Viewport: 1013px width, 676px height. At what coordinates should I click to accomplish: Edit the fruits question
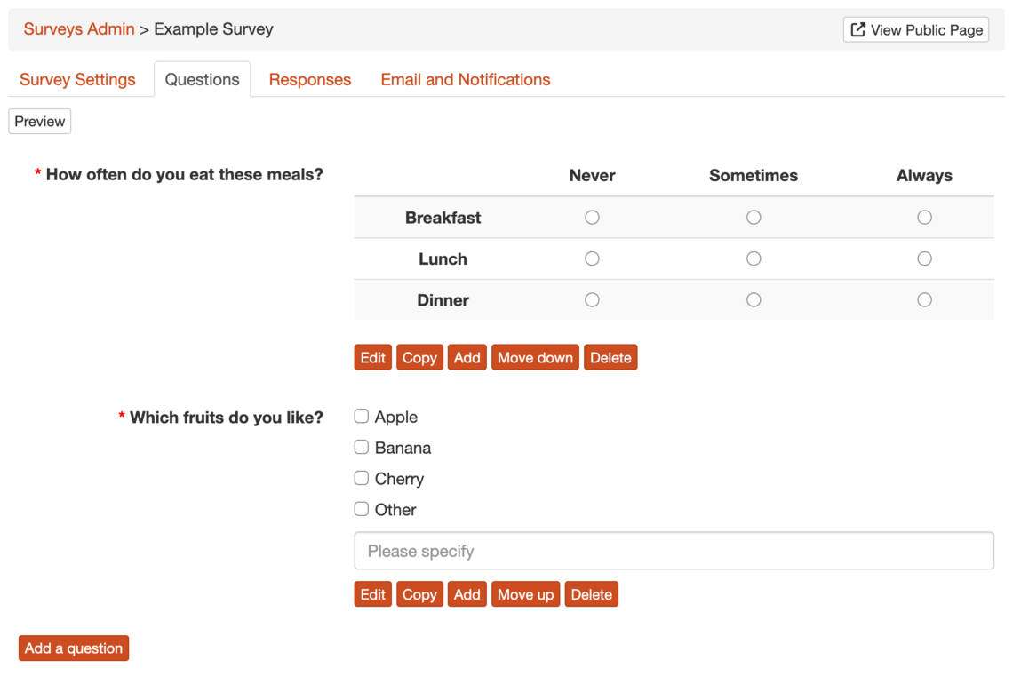[x=373, y=594]
